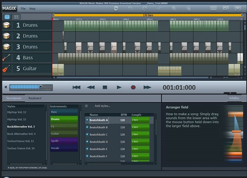Click the Add styles... link

coord(102,106)
